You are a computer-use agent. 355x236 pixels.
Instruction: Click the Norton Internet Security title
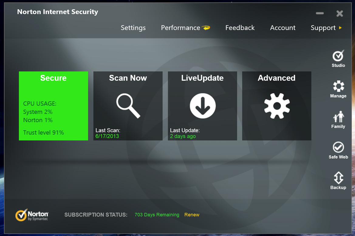pyautogui.click(x=58, y=12)
